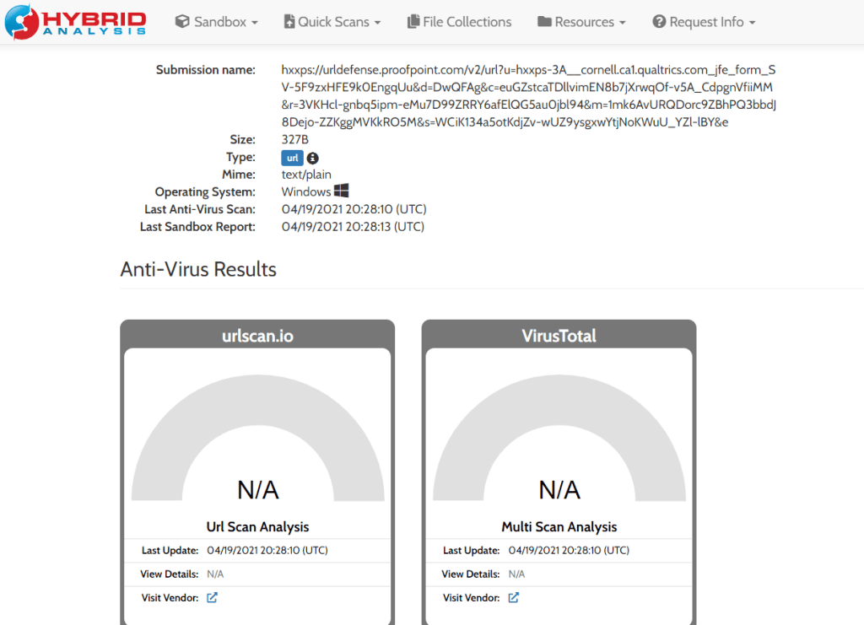Click the folder icon beside Resources
This screenshot has width=864, height=625.
(544, 22)
